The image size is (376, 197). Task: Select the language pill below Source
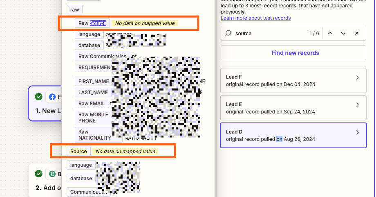pyautogui.click(x=81, y=165)
